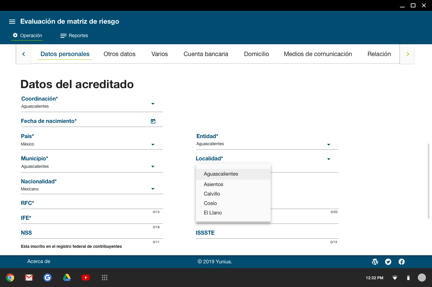Open the Twitter link in footer
432x287 pixels.
pyautogui.click(x=388, y=262)
